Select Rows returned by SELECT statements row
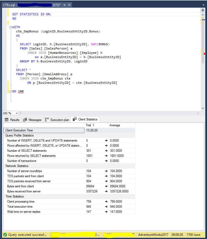The height and width of the screenshot is (239, 207). pos(69,156)
